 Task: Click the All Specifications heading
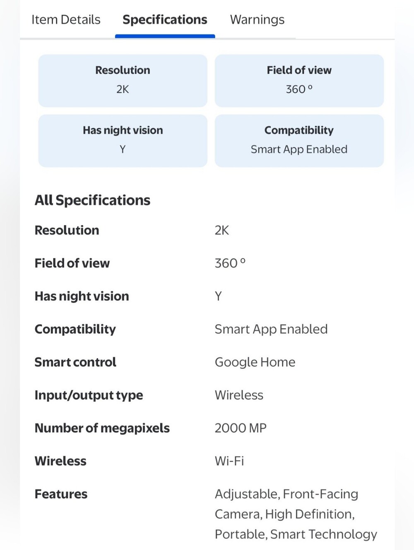[x=92, y=200]
